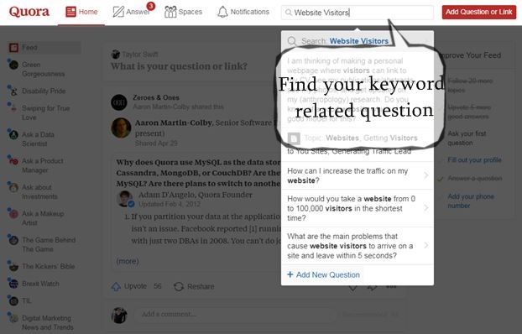Open Aaron Martin-Colby author name link
The height and width of the screenshot is (334, 522).
coord(174,123)
